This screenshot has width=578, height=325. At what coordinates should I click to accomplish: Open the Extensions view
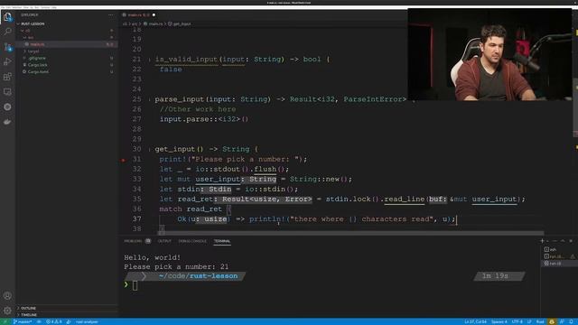tap(7, 77)
